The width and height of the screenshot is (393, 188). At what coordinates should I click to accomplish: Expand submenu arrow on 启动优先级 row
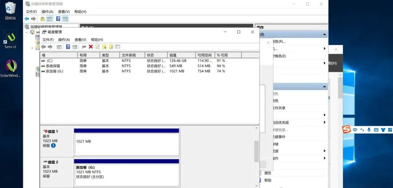pyautogui.click(x=325, y=122)
